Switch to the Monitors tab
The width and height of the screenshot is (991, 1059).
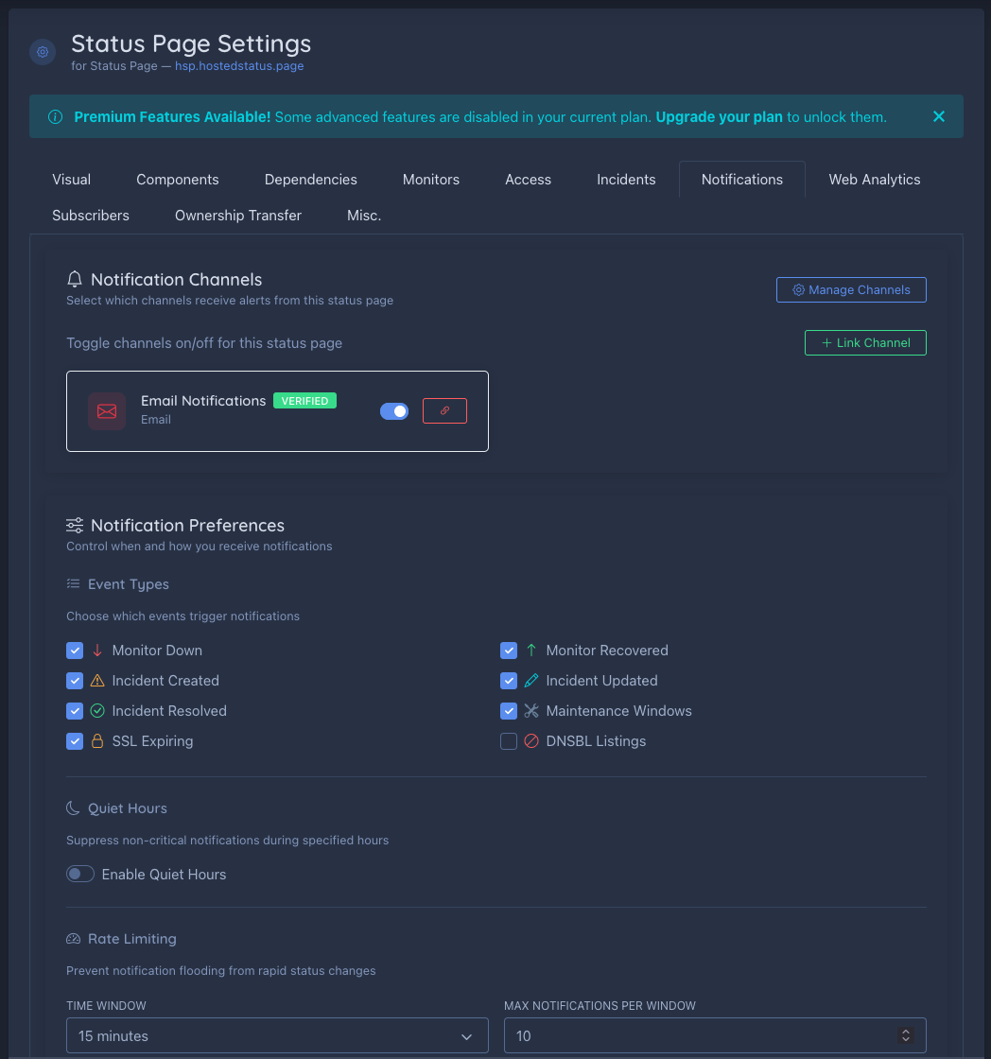430,179
